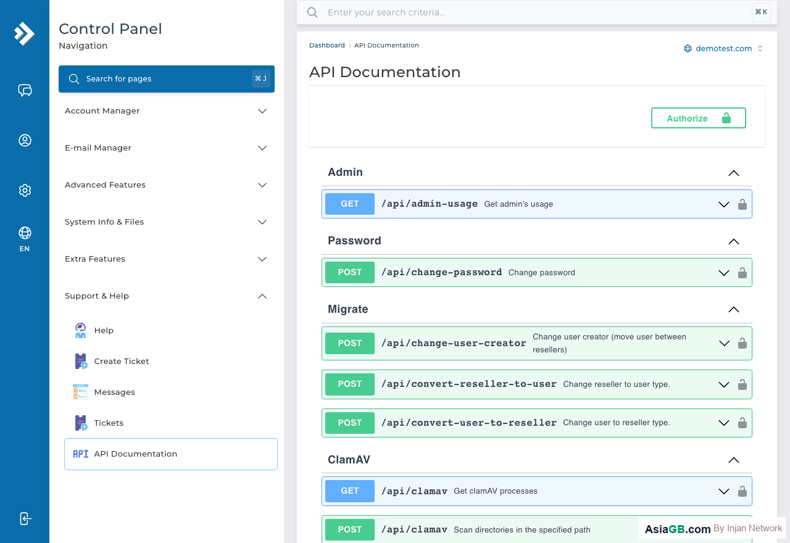
Task: Click the Authorize button
Action: (x=699, y=118)
